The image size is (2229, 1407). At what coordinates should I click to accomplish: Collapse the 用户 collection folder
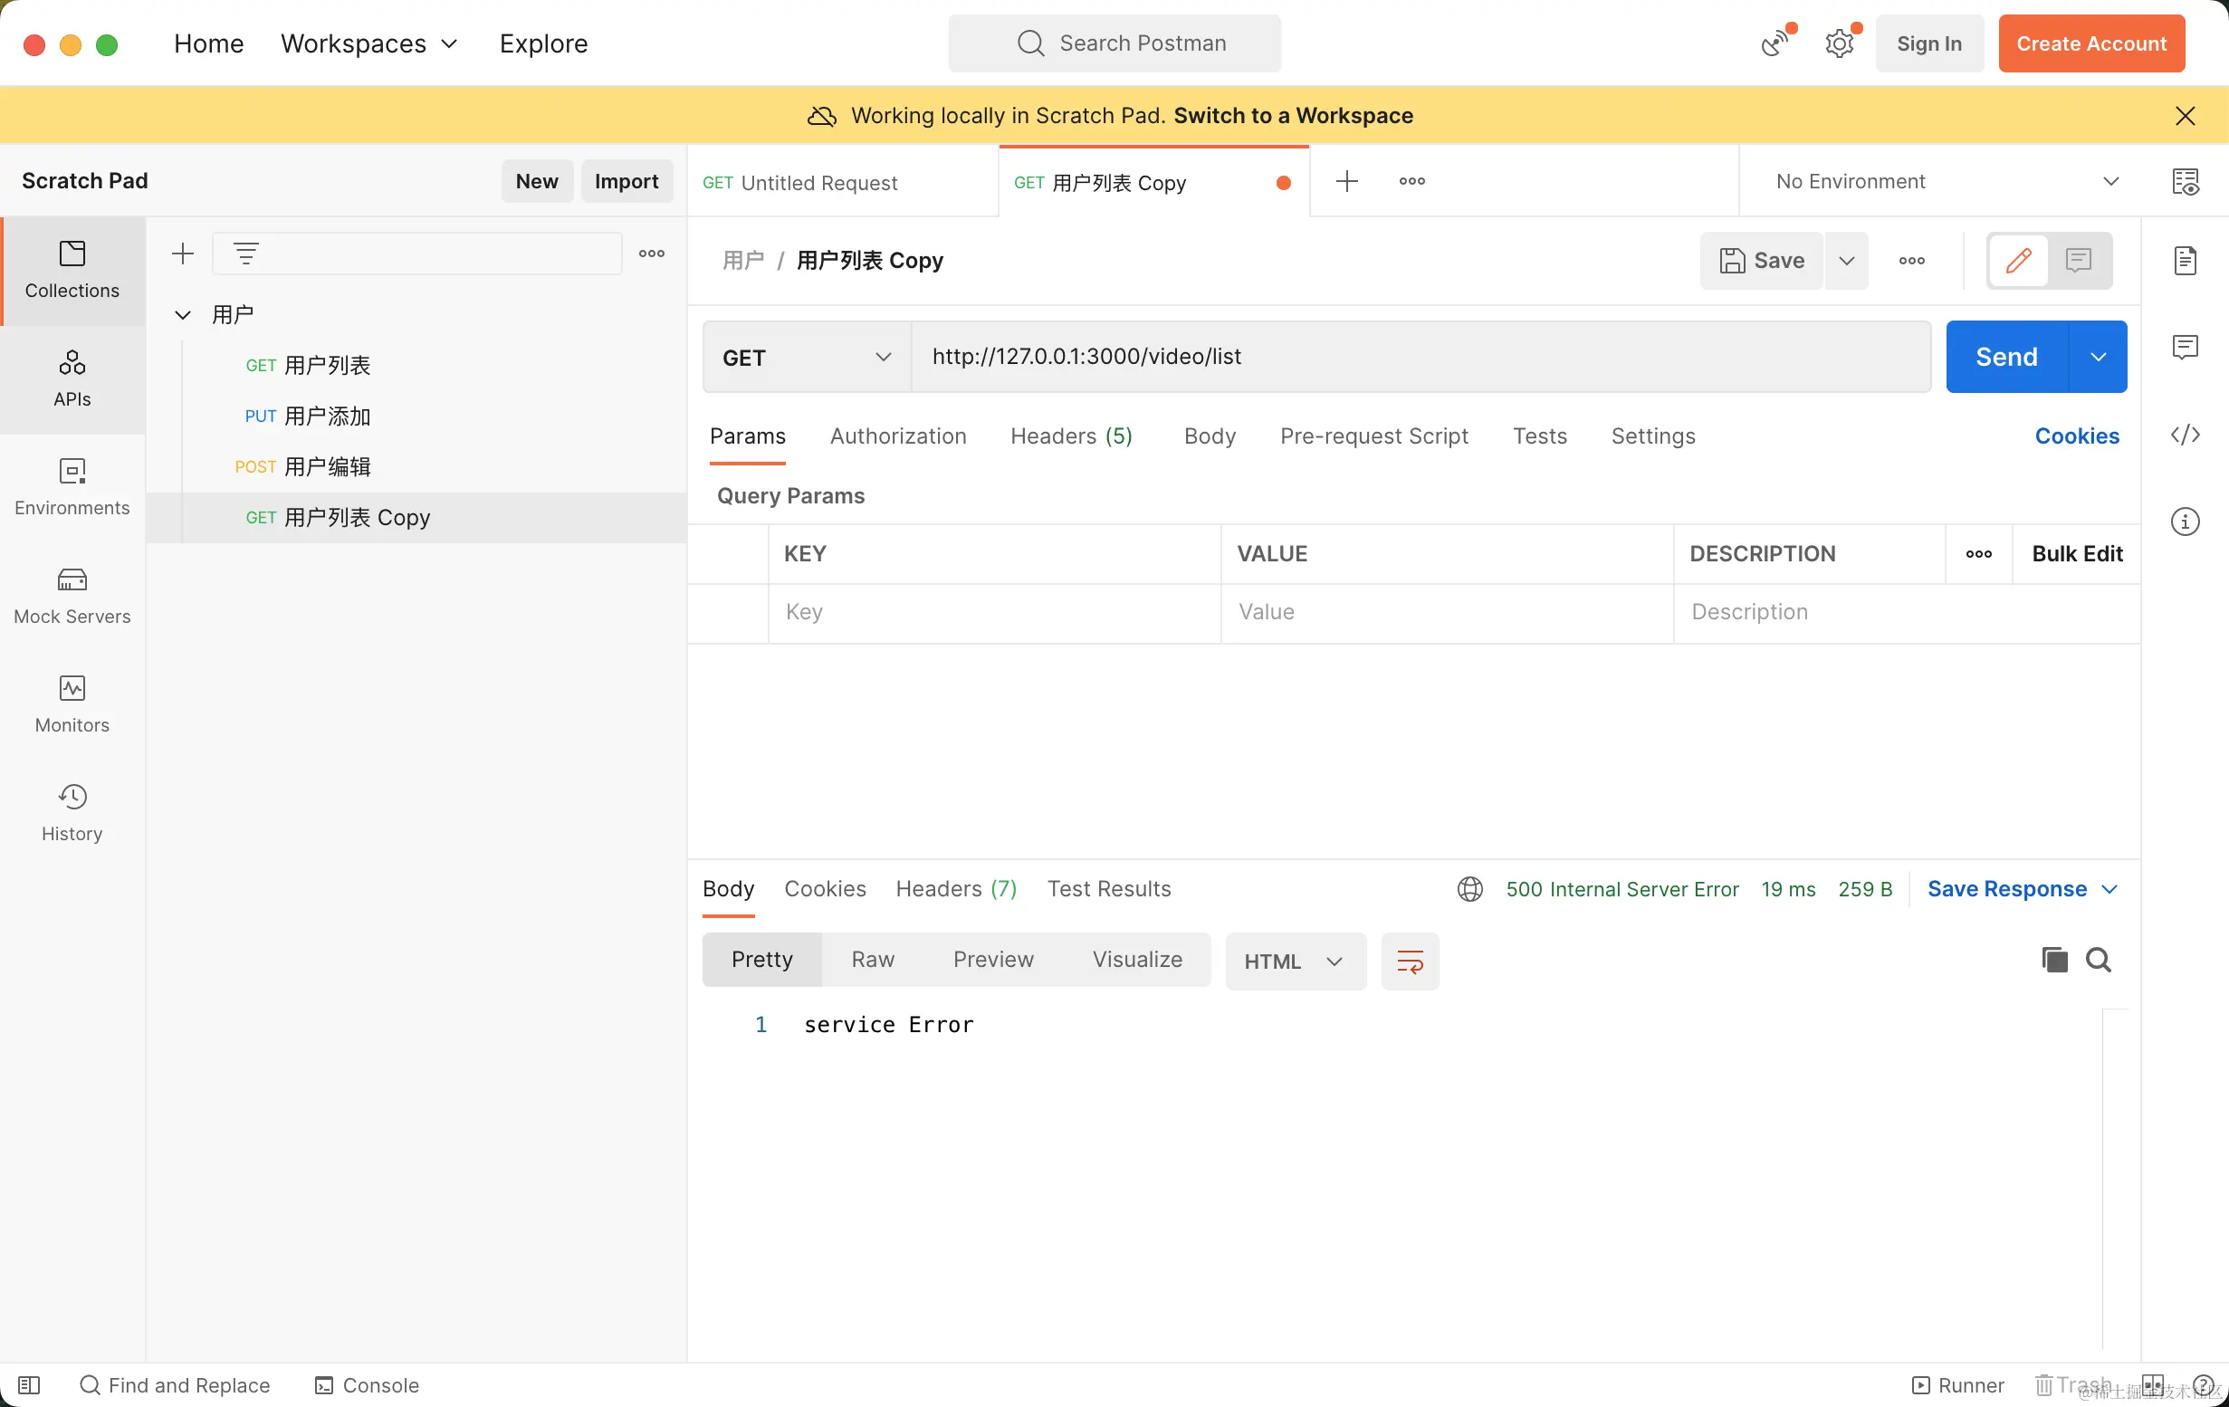(183, 315)
